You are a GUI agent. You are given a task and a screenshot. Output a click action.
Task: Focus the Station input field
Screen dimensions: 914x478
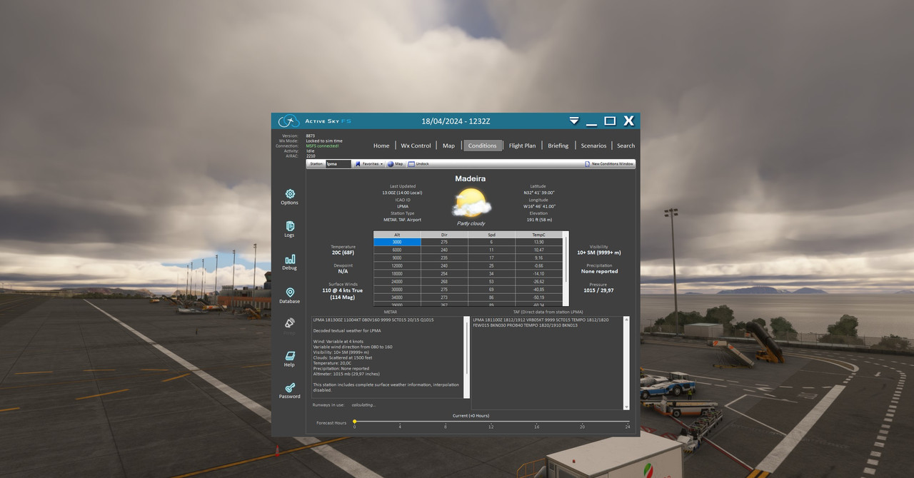pos(338,164)
